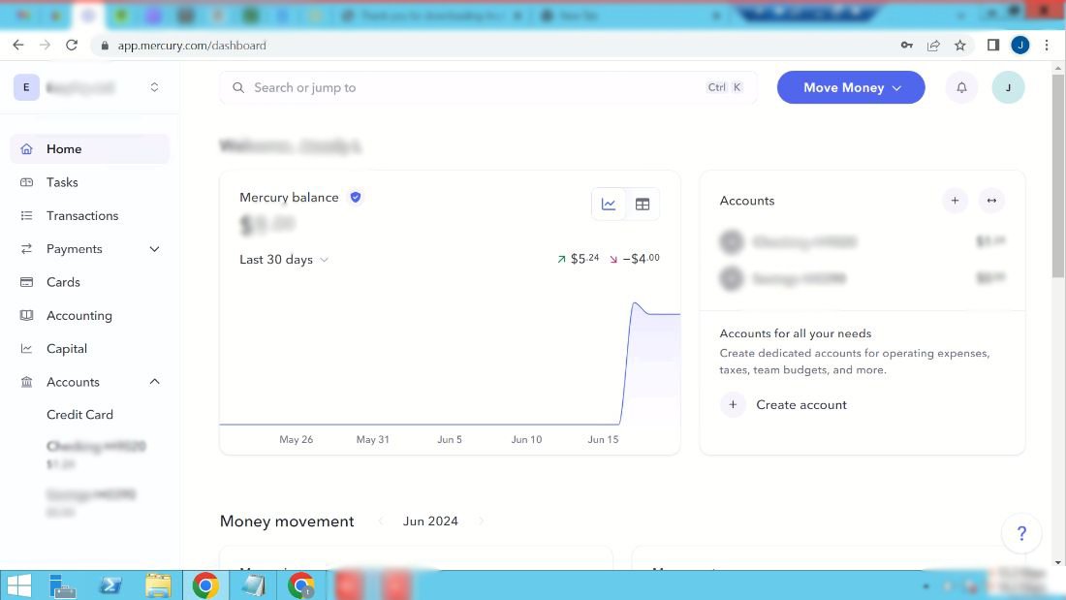Open the Windows Start button

(18, 585)
